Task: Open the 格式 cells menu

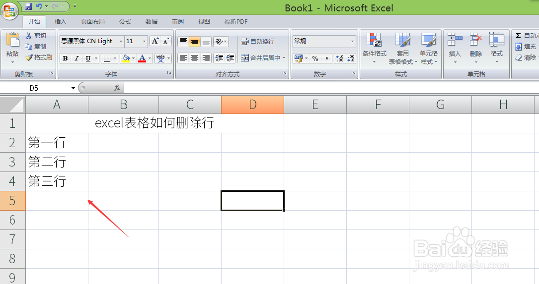Action: coord(497,48)
